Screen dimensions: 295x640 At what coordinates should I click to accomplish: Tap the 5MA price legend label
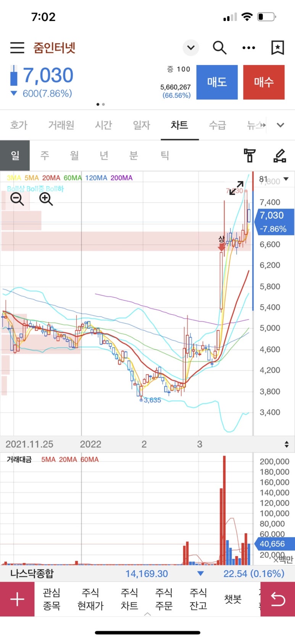click(x=32, y=178)
